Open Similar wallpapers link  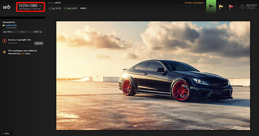tap(194, 3)
